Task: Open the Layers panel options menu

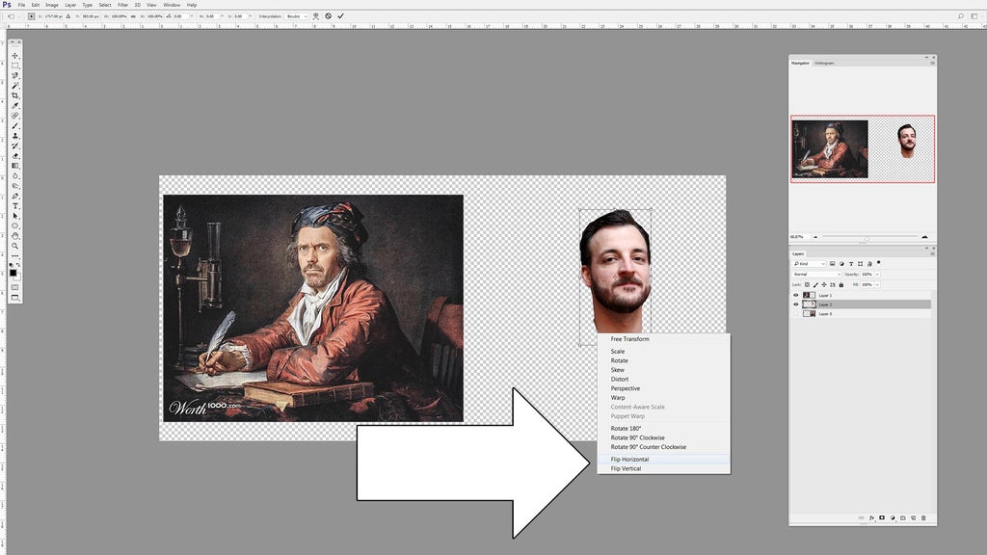Action: tap(932, 253)
